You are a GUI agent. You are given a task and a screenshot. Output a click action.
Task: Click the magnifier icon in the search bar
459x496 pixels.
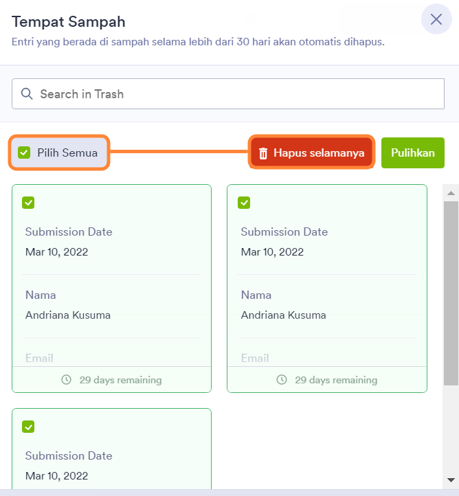pos(27,94)
